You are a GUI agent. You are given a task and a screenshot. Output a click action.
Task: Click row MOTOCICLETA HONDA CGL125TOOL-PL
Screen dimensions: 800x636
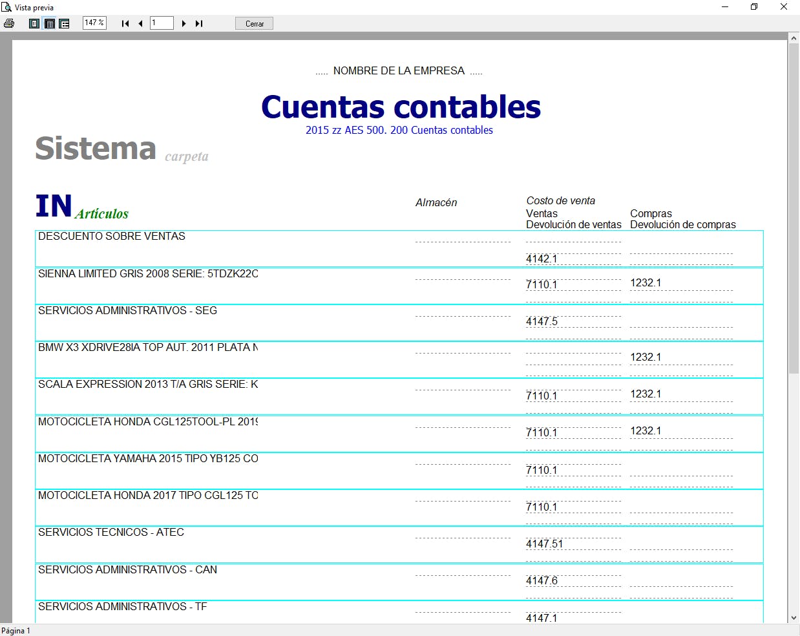pyautogui.click(x=399, y=434)
